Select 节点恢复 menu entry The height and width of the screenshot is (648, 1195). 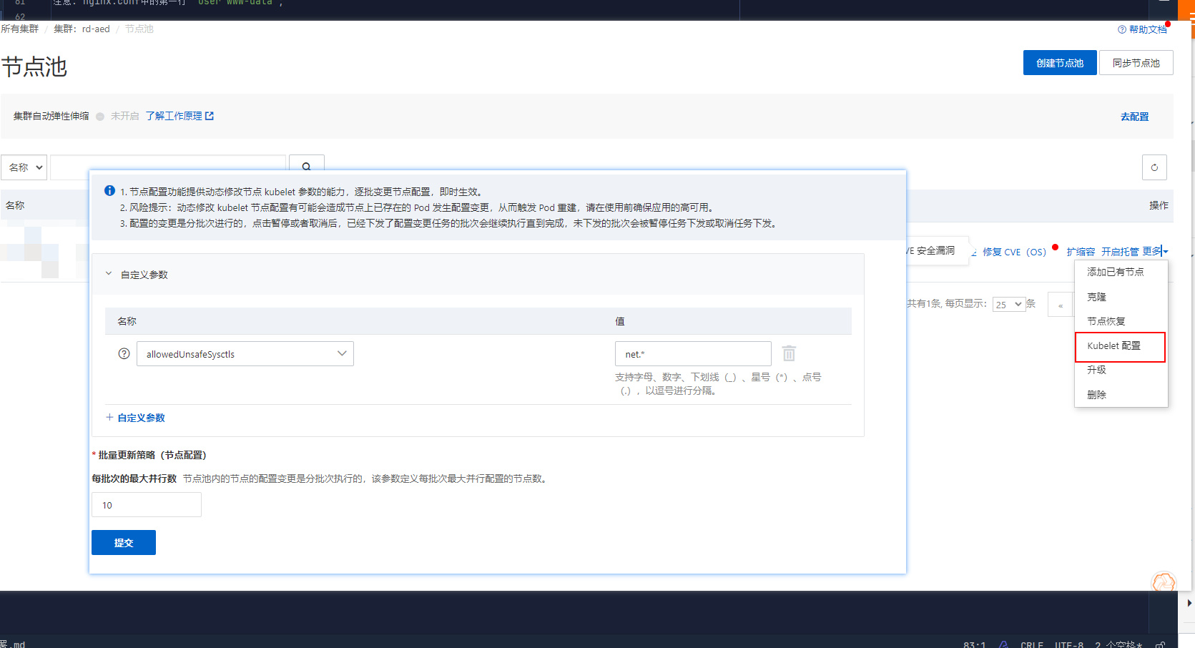coord(1106,321)
